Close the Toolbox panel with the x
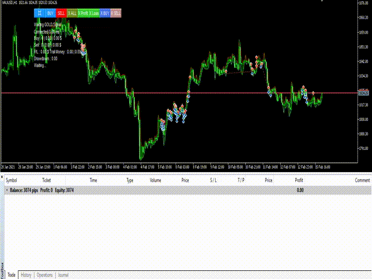The width and height of the screenshot is (372, 279). pyautogui.click(x=2, y=177)
